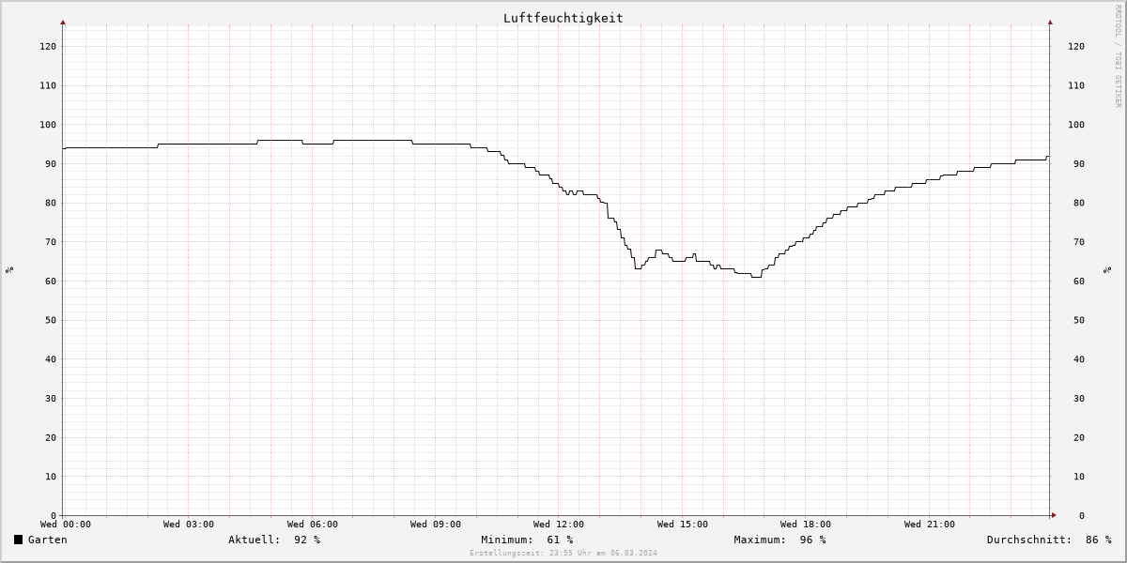Image resolution: width=1127 pixels, height=563 pixels.
Task: Select the Garten legend label
Action: click(47, 540)
